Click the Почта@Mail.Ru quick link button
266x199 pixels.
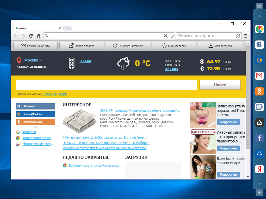[35, 114]
